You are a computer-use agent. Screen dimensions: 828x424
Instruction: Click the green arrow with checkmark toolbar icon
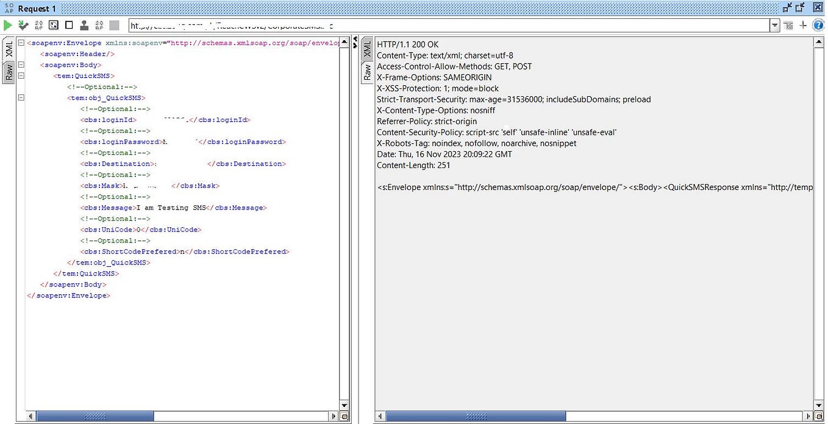pos(23,25)
